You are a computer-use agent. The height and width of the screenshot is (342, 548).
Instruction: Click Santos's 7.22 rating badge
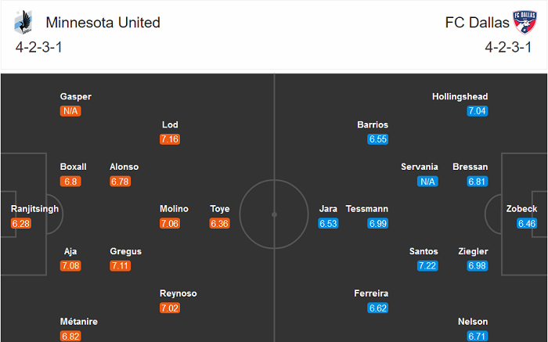tap(427, 266)
